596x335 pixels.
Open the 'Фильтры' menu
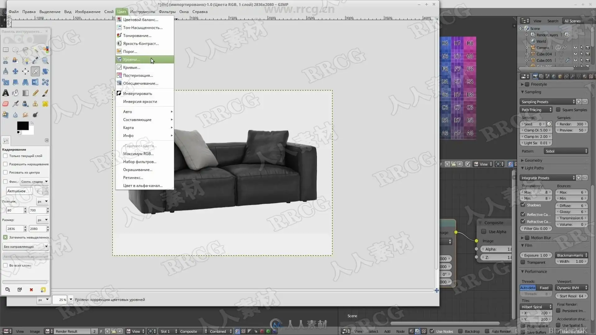tap(167, 12)
